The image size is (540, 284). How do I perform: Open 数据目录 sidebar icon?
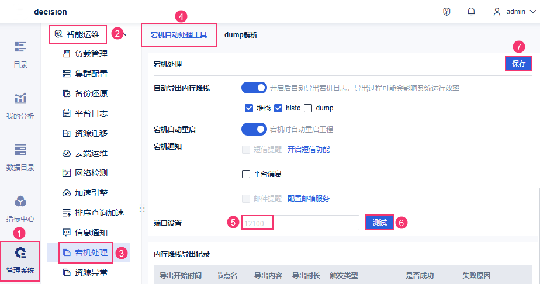pyautogui.click(x=20, y=150)
